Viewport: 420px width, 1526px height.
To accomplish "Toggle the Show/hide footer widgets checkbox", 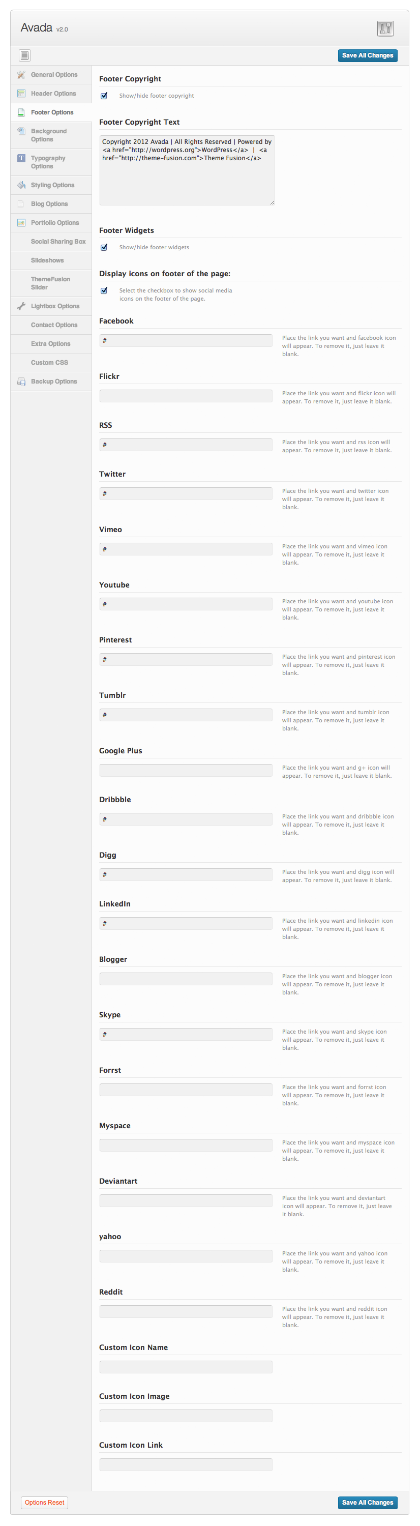I will coord(104,247).
